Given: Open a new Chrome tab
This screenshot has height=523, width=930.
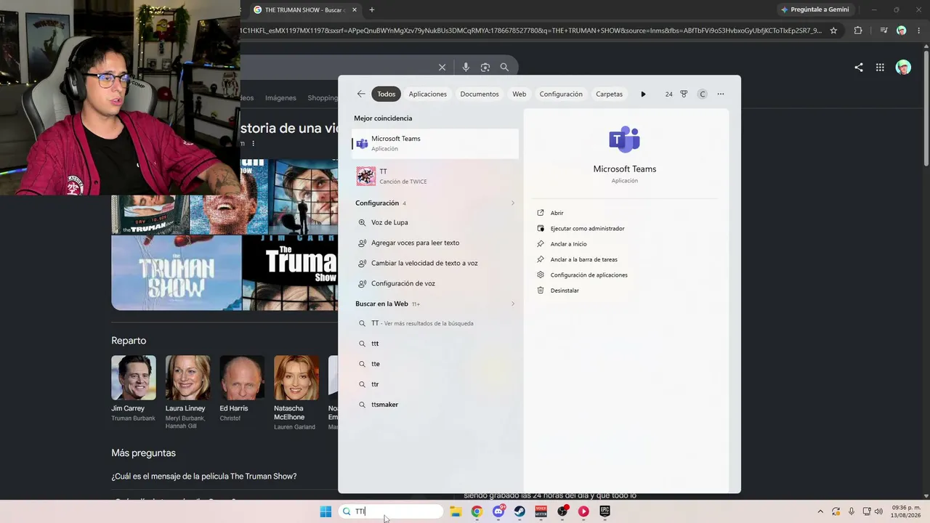Looking at the screenshot, I should (372, 9).
